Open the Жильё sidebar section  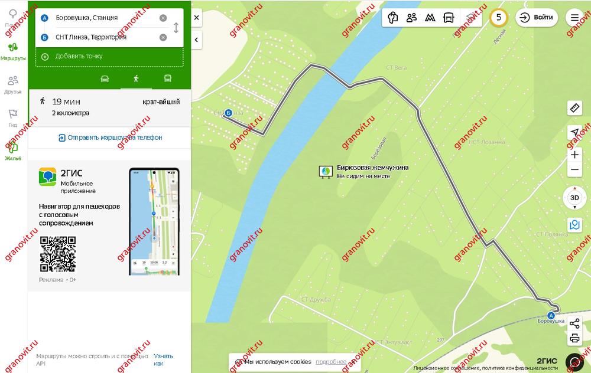click(12, 150)
